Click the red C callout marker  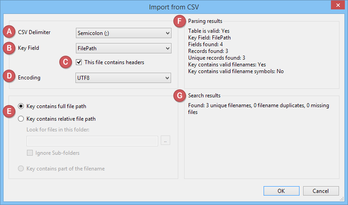66,62
